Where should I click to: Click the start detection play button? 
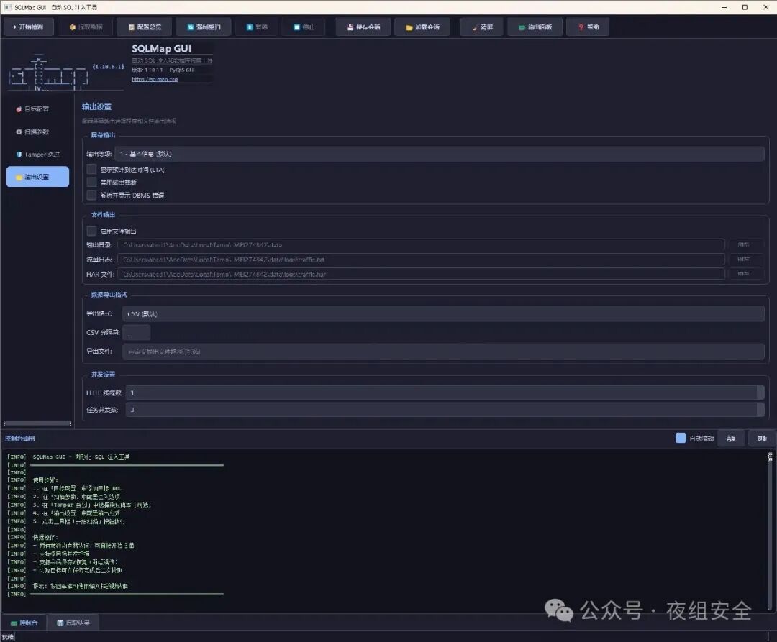tap(28, 27)
